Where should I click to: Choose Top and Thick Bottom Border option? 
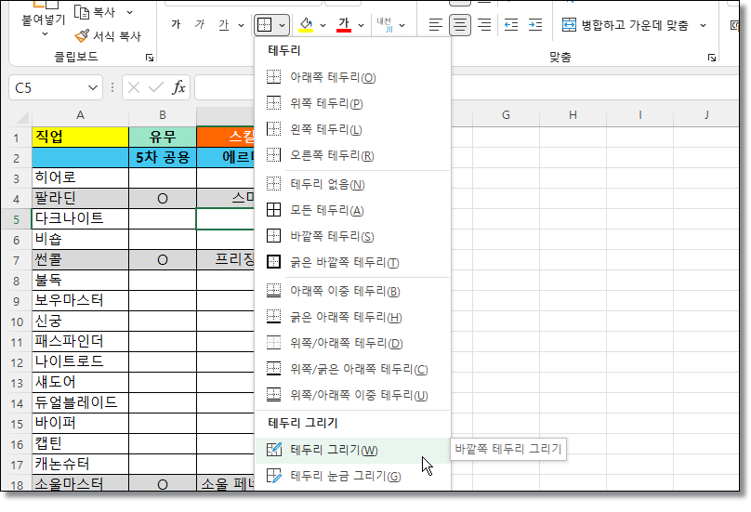[353, 369]
